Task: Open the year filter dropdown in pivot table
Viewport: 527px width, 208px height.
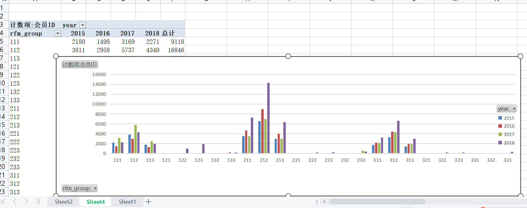Action: 83,25
